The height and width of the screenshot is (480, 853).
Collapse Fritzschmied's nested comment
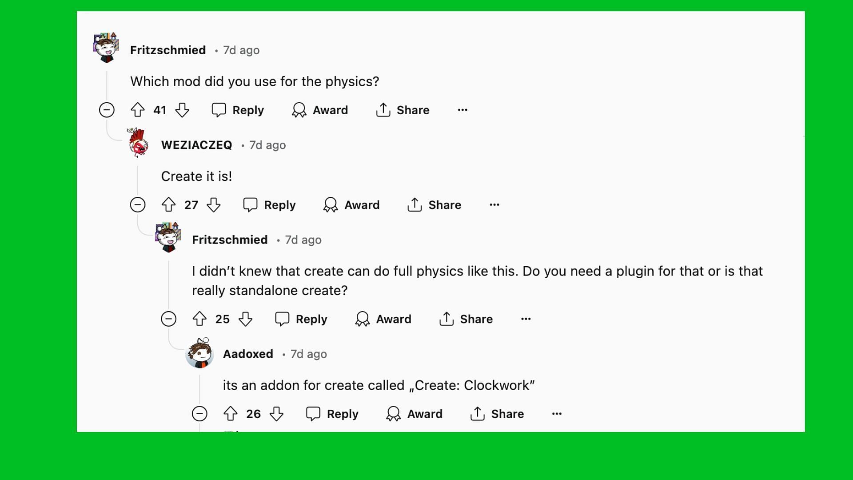(169, 319)
